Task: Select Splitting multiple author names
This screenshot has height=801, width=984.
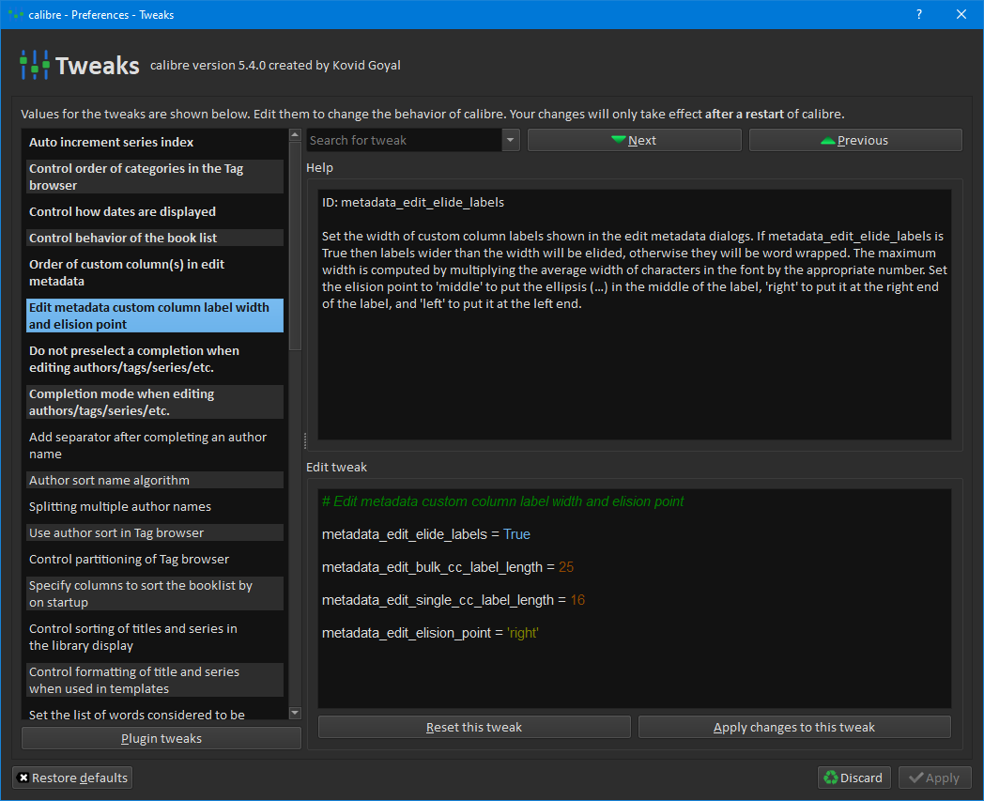Action: point(155,506)
